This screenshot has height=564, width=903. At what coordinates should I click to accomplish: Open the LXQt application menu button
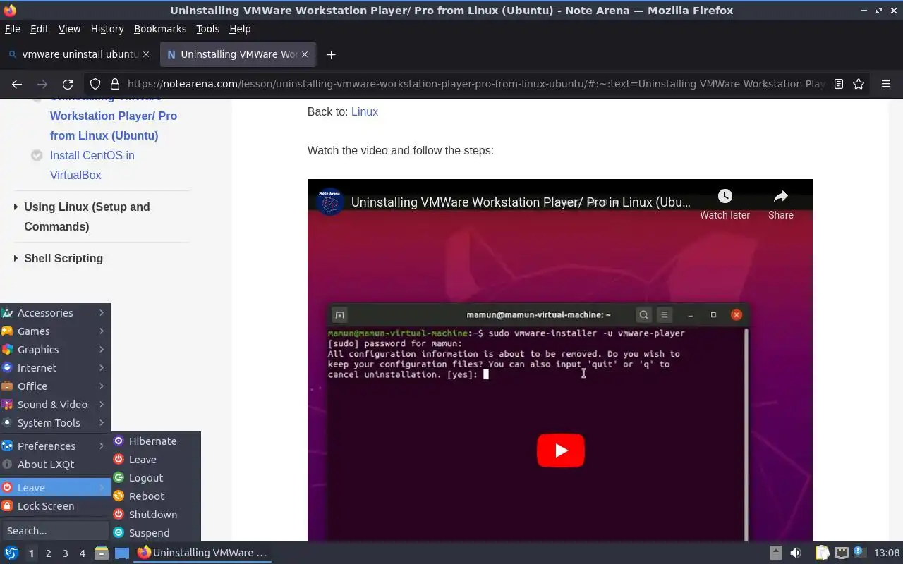[x=11, y=553]
